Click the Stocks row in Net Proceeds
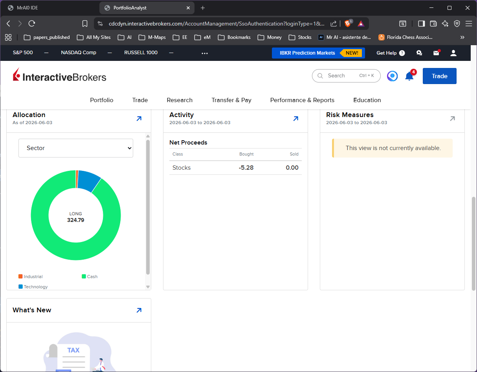This screenshot has width=477, height=372. coord(235,168)
